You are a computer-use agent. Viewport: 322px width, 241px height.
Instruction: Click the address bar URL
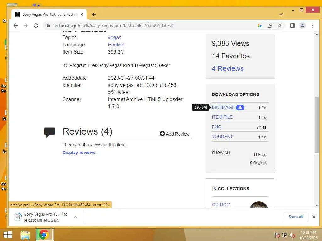pos(113,25)
